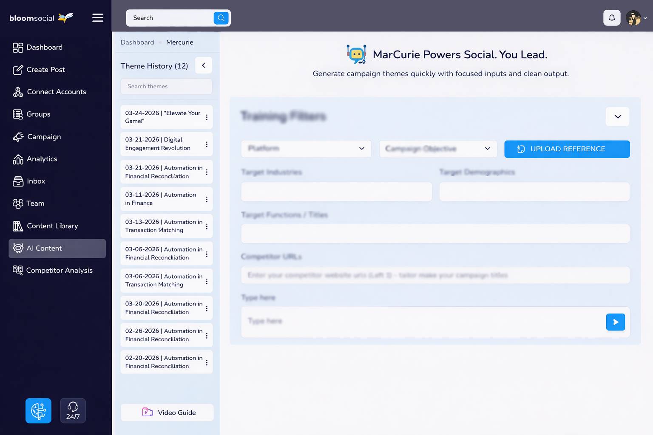
Task: Open the user profile avatar menu
Action: pyautogui.click(x=636, y=18)
